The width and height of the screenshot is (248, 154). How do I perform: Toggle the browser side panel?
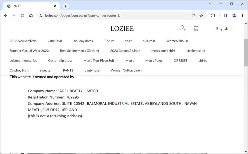pyautogui.click(x=226, y=16)
